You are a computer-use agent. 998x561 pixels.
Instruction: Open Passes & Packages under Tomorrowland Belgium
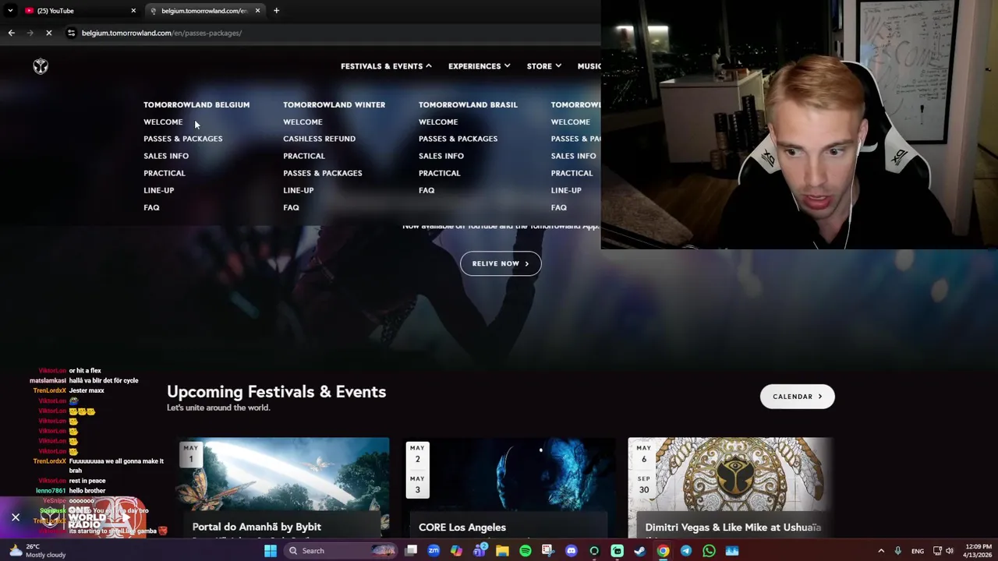coord(182,139)
